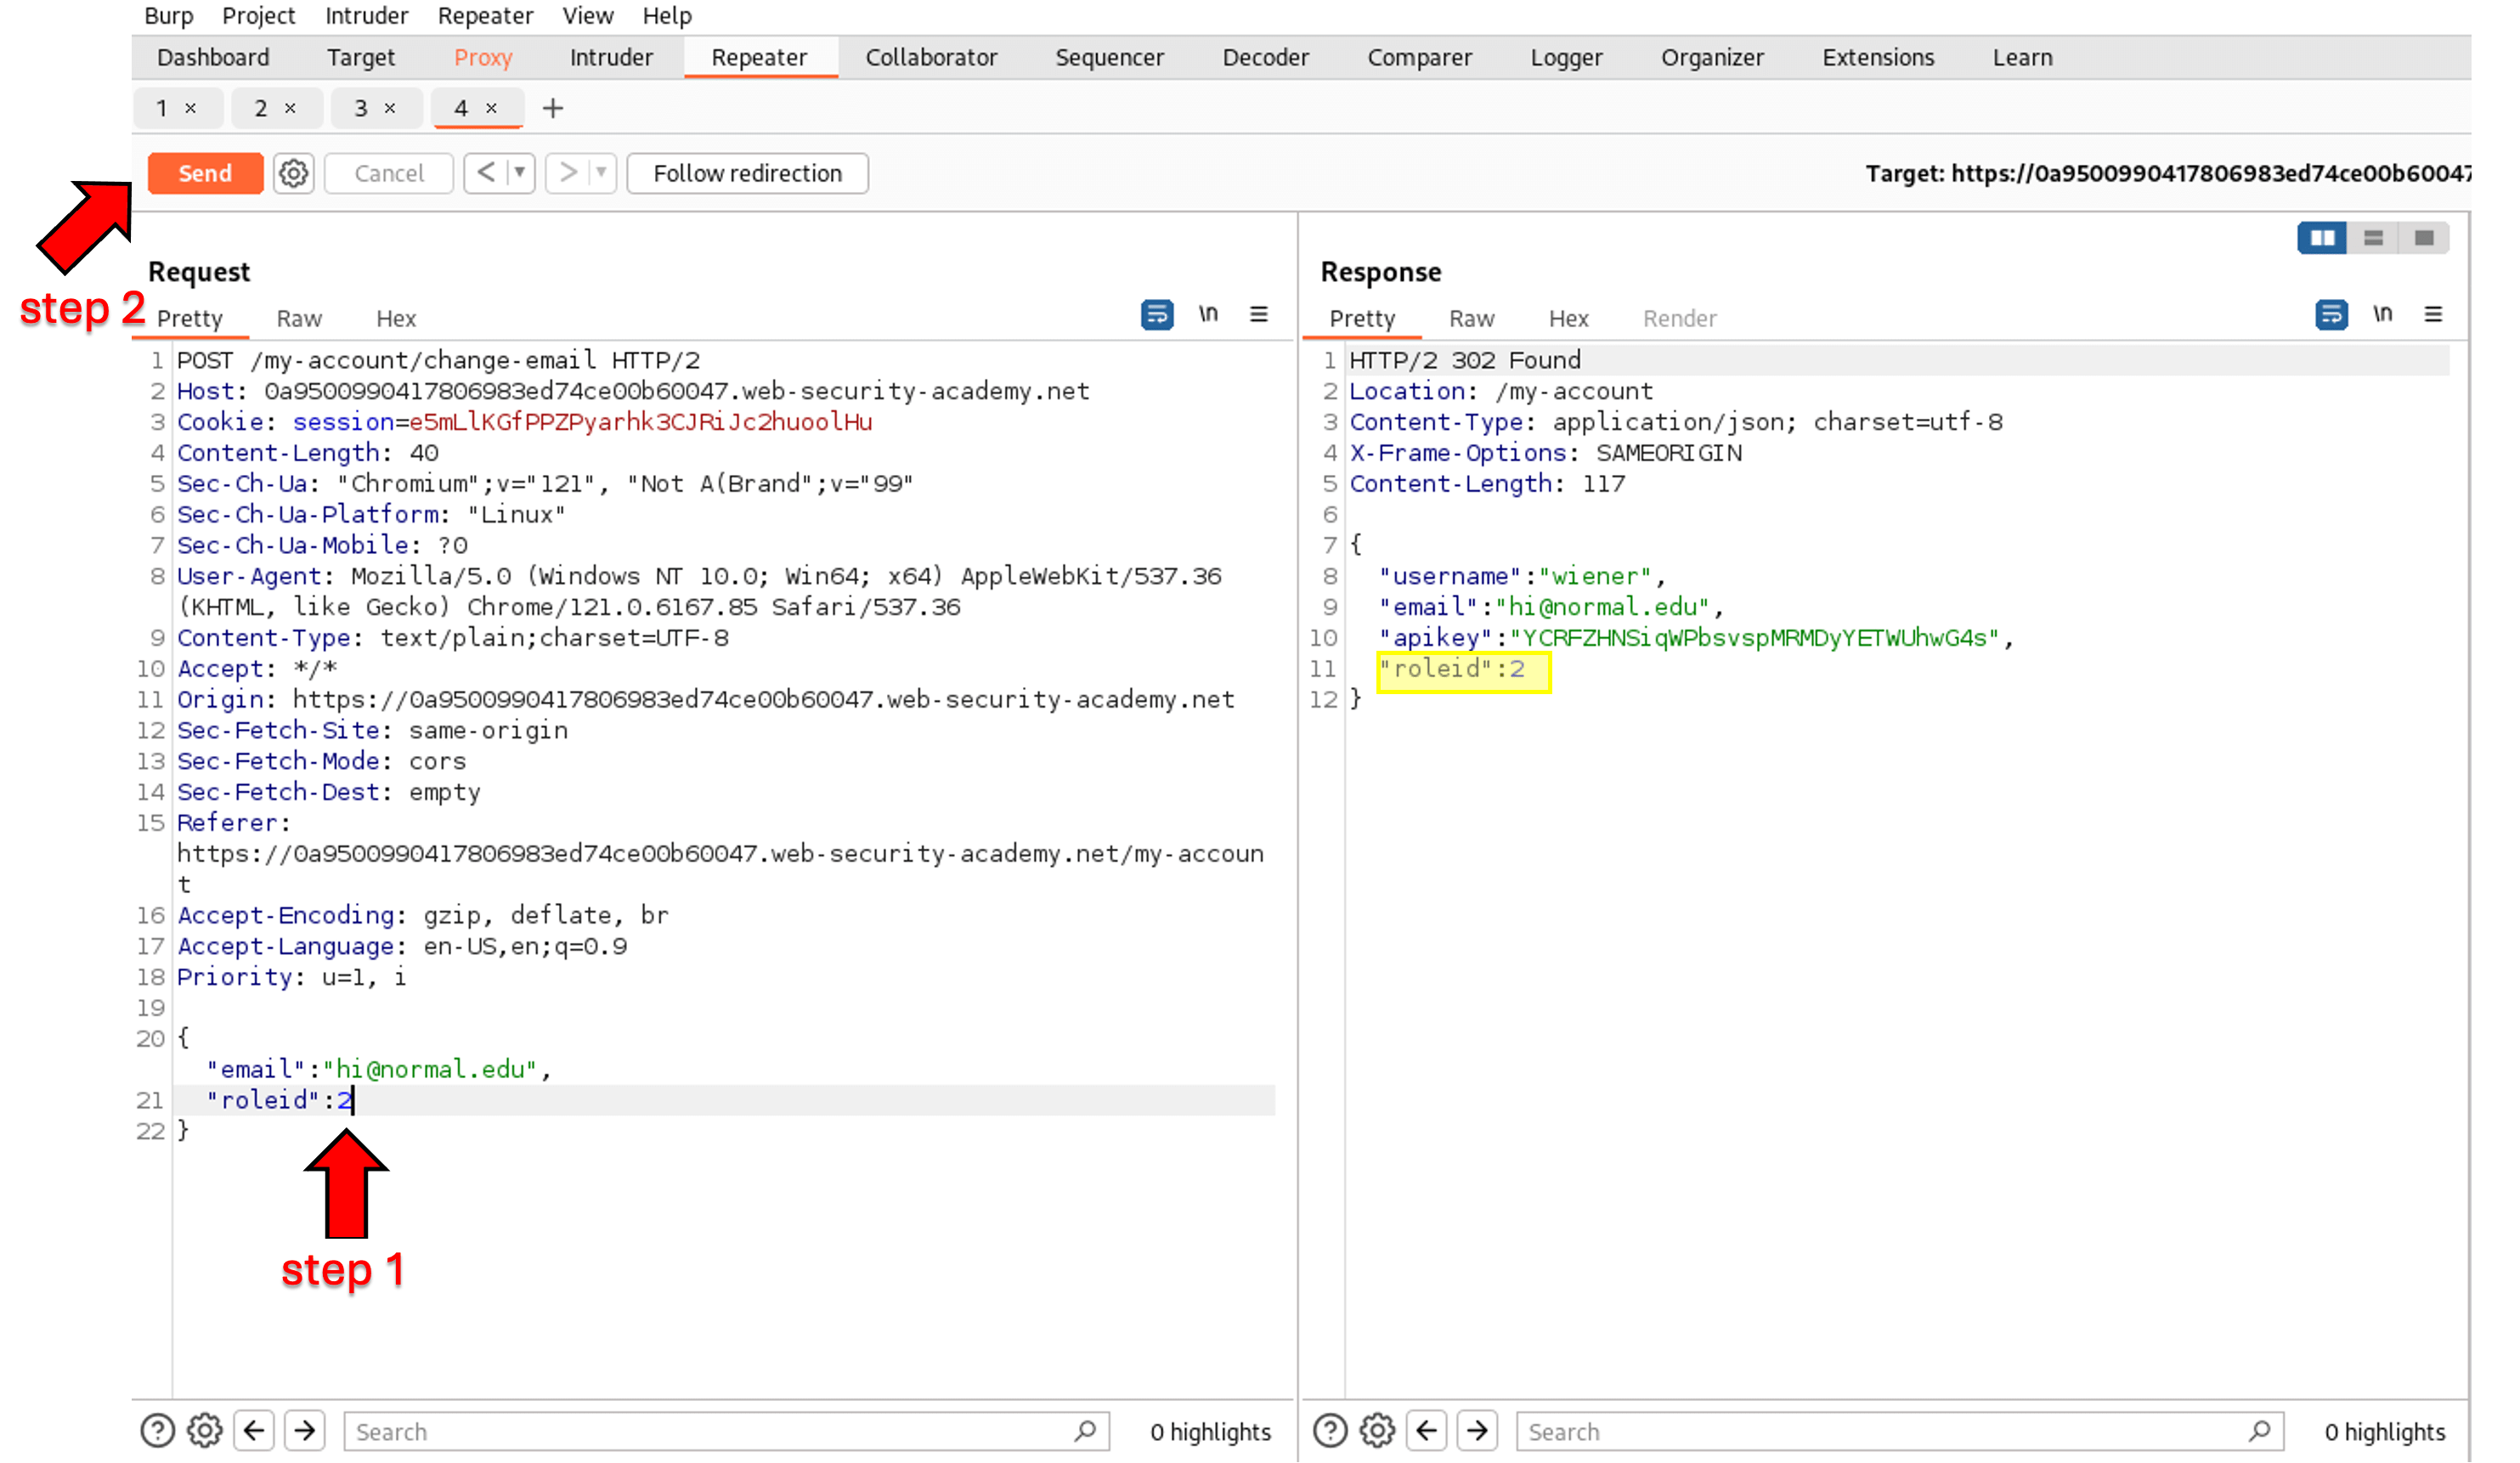Show Request in Hex view
Viewport: 2520px width, 1463px height.
click(x=396, y=319)
